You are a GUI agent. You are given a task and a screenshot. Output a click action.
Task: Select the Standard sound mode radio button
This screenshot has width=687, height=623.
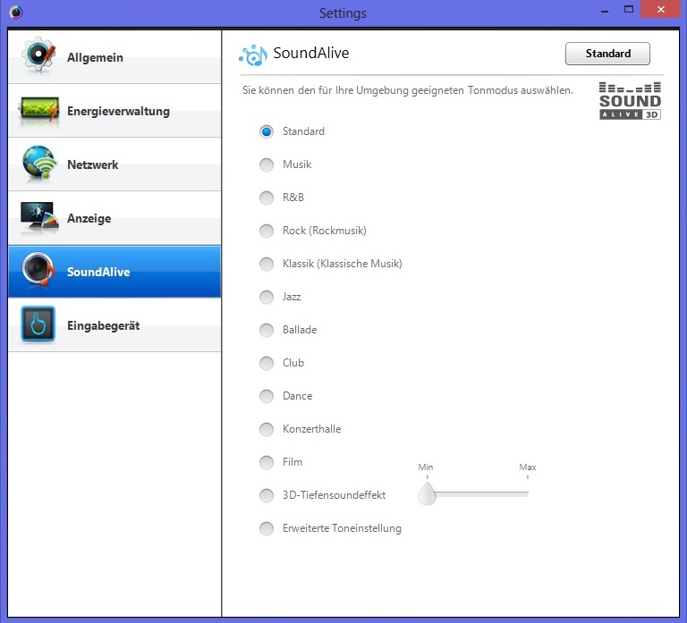(267, 131)
